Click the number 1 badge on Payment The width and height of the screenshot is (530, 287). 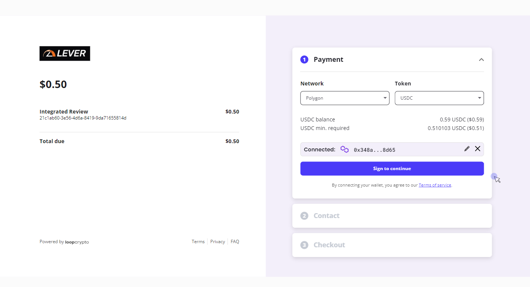(304, 59)
